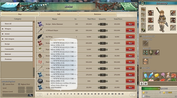The height and width of the screenshot is (98, 177).
Task: Expand the Weapon category
Action: coord(3,29)
